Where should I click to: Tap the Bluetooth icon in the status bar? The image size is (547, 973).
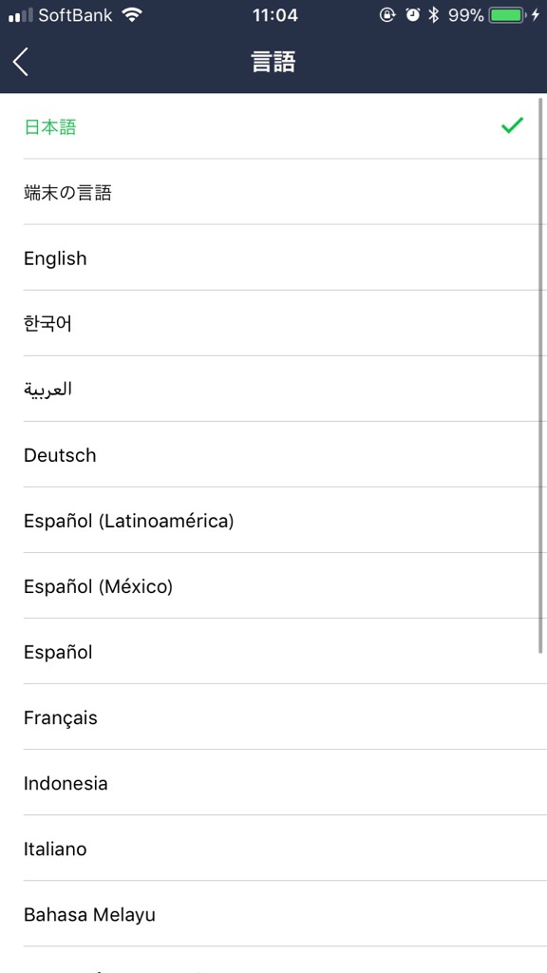[x=434, y=15]
